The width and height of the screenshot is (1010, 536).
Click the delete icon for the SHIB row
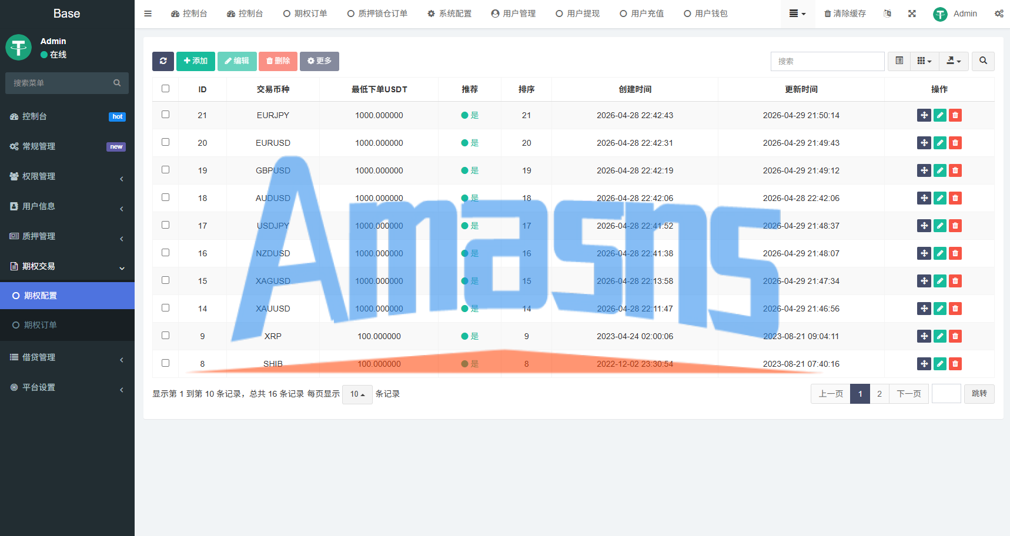click(x=955, y=364)
